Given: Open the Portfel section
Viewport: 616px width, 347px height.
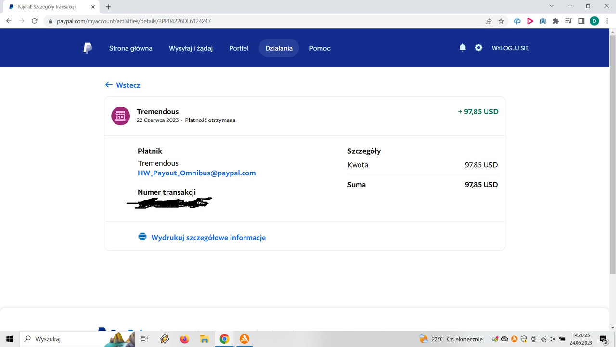Looking at the screenshot, I should (239, 48).
